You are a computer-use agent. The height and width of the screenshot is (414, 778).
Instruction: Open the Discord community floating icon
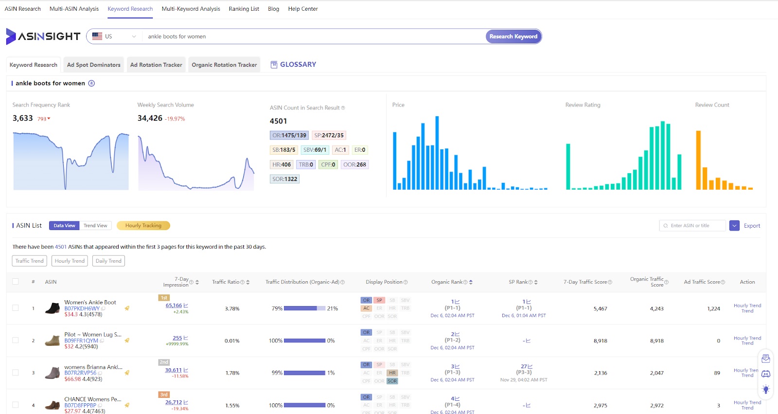click(x=766, y=374)
